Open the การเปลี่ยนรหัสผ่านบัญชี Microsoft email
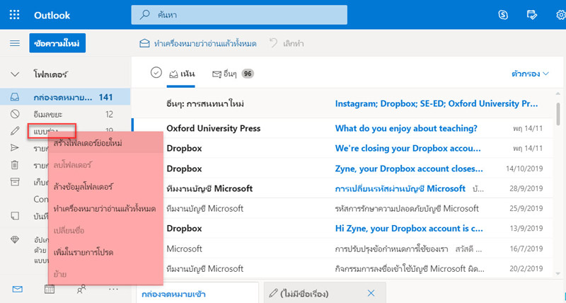Screen dimensions: 566x303 [400, 188]
